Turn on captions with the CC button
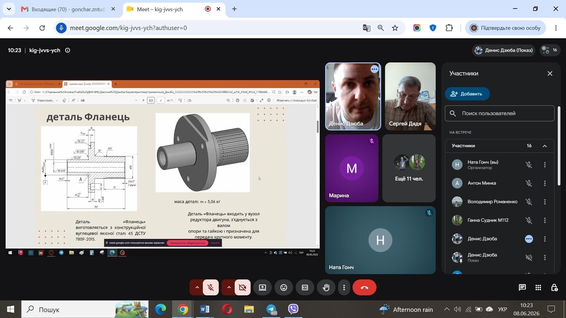 (x=305, y=287)
